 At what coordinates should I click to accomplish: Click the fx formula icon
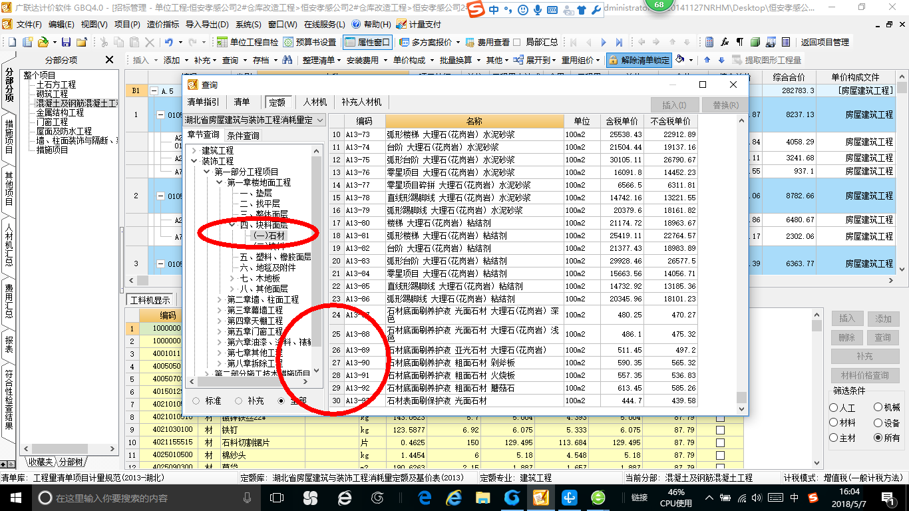coord(725,42)
